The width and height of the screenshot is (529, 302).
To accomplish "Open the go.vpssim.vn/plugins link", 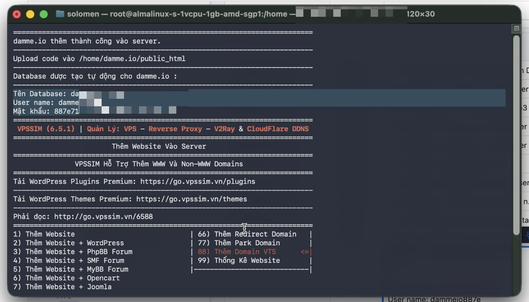I will [x=198, y=182].
